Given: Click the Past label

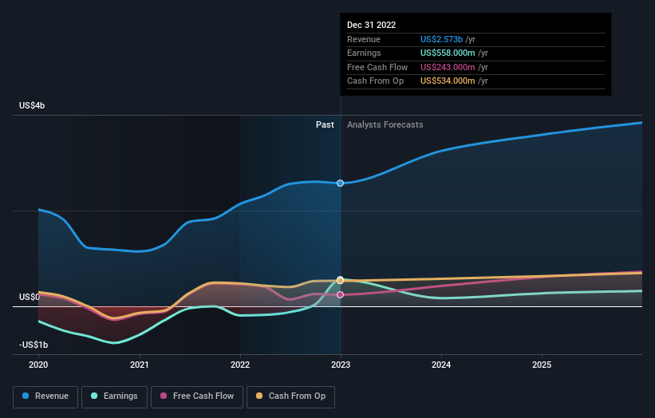Looking at the screenshot, I should [325, 125].
